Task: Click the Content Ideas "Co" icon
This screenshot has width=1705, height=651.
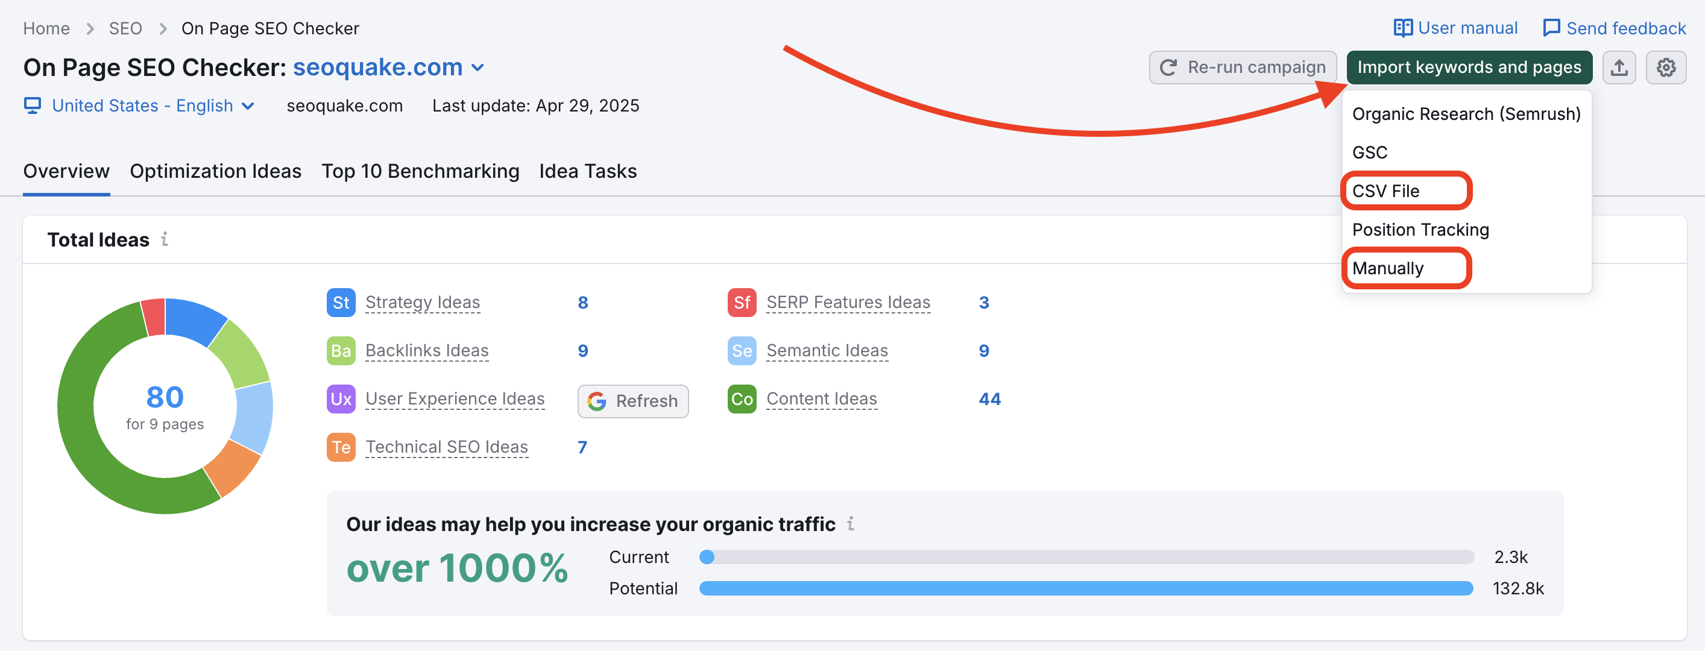Action: pyautogui.click(x=742, y=399)
